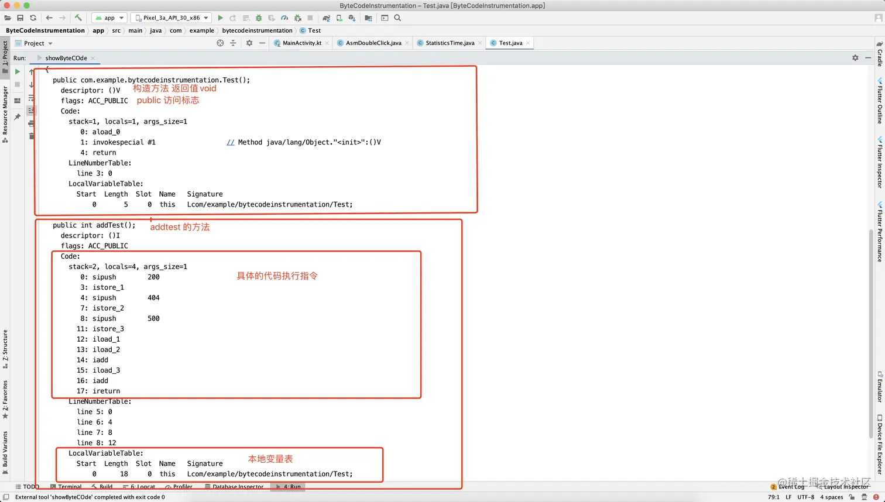Run the app with the green play icon

220,18
